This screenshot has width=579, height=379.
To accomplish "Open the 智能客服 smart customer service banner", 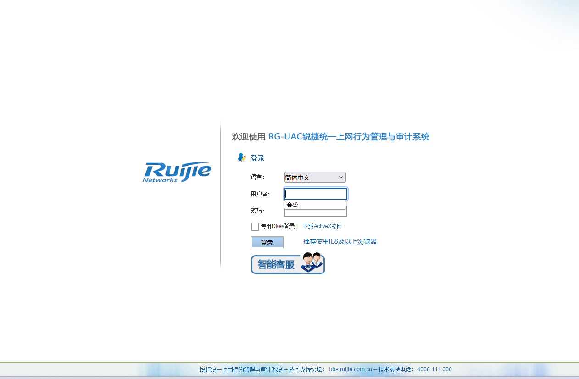I will coord(288,263).
